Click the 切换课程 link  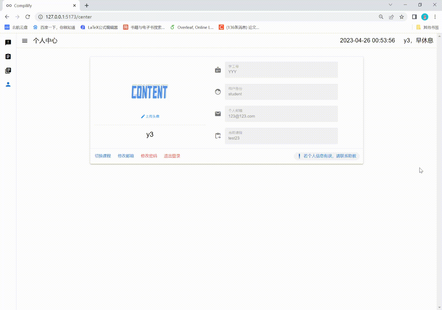click(103, 156)
